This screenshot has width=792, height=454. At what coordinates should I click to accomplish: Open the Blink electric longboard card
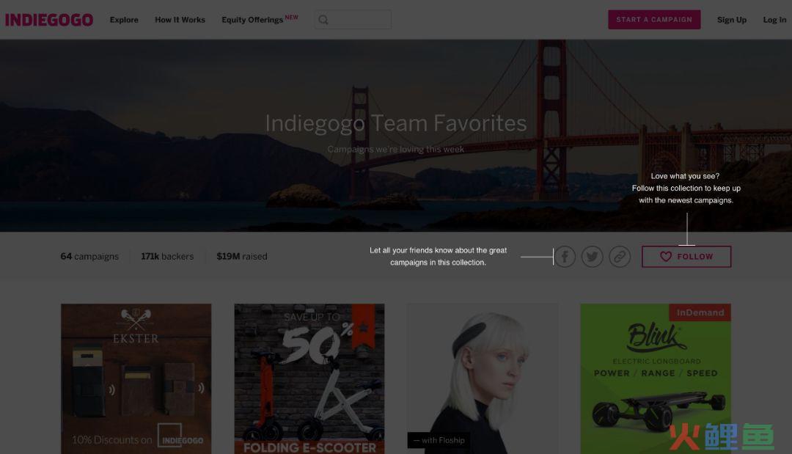656,378
